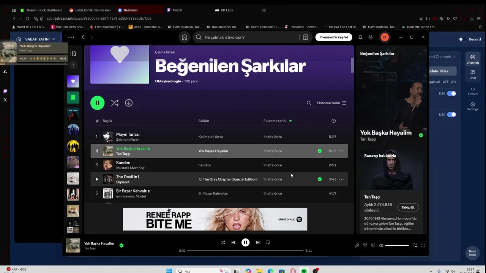Enable shuffle next to the green pause button

coord(114,103)
